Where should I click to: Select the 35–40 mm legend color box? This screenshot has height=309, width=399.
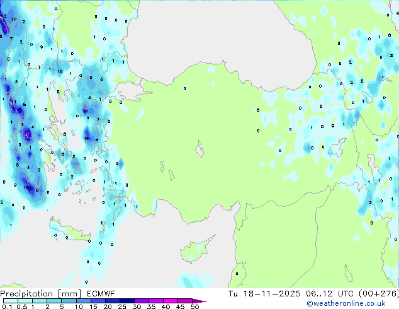(x=155, y=301)
